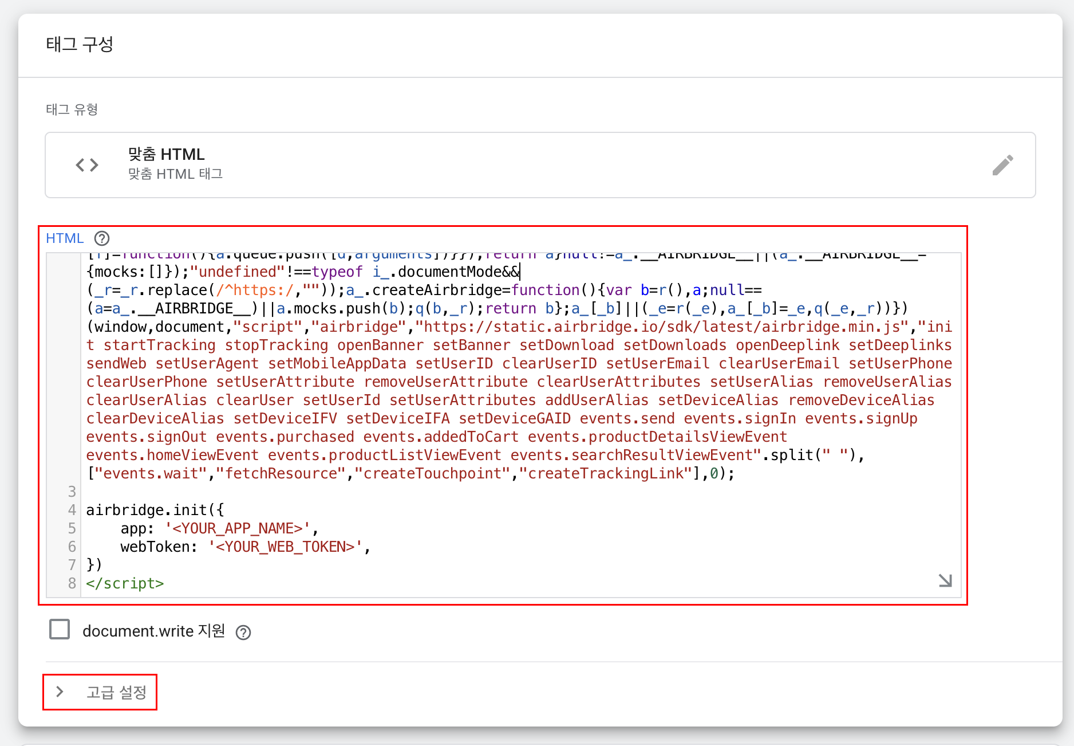Click the webToken '<YOUR_WEB_TOKEN>' line
The width and height of the screenshot is (1074, 746).
[246, 547]
